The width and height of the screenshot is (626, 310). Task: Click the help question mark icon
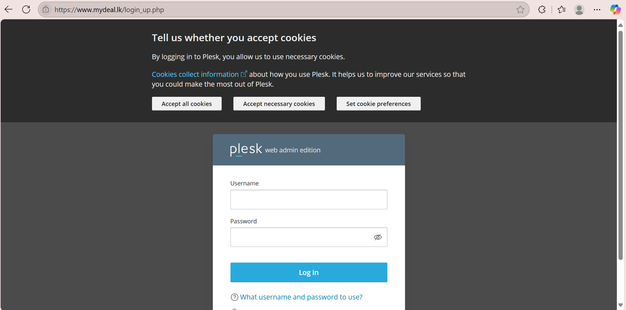pos(234,297)
